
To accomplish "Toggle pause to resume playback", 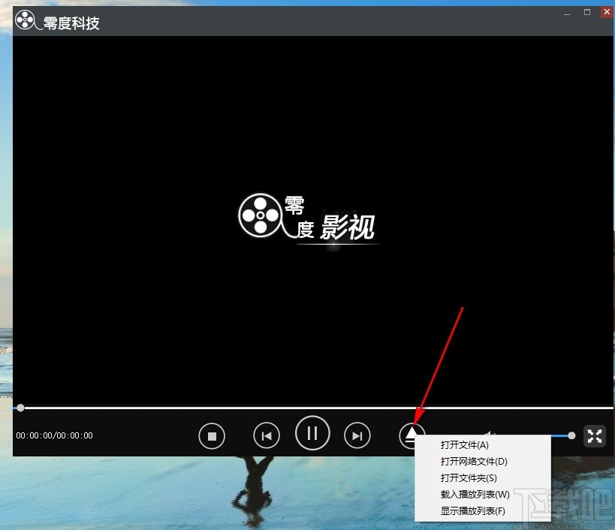I will (x=312, y=433).
